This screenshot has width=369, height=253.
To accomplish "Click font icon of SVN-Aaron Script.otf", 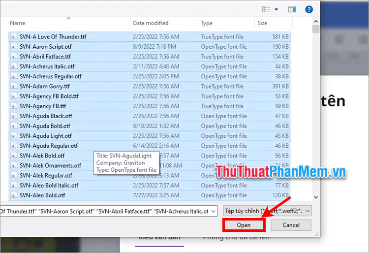I will click(14, 47).
